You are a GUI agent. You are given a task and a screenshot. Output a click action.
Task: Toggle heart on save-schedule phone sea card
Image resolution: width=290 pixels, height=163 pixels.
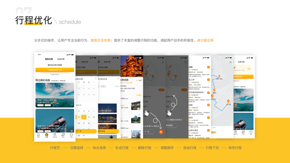point(251,109)
